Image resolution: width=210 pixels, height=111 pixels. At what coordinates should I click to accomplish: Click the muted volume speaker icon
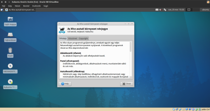(x=161, y=10)
